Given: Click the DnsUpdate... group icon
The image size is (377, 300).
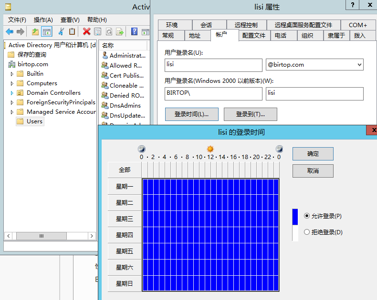Looking at the screenshot, I should [105, 115].
